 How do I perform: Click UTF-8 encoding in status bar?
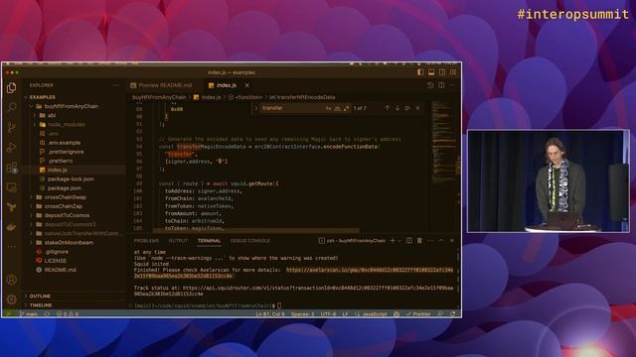pos(328,313)
